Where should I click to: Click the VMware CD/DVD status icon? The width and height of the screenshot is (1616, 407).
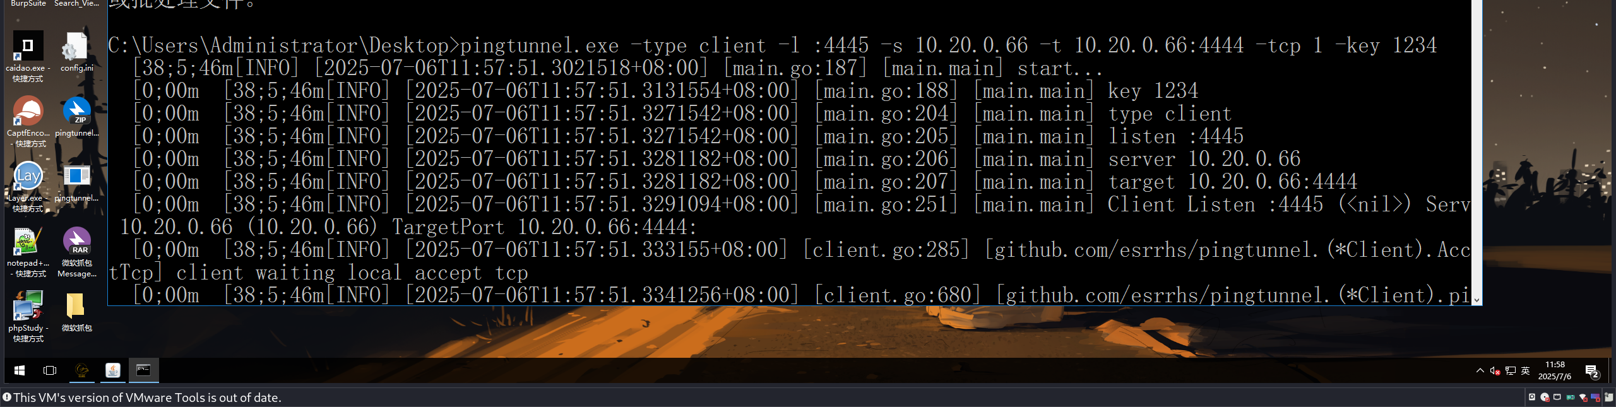(x=1544, y=397)
